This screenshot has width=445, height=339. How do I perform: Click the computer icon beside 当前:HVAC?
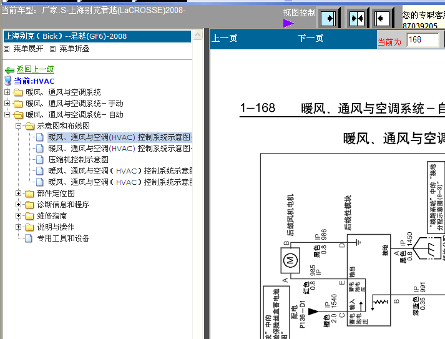(x=8, y=81)
